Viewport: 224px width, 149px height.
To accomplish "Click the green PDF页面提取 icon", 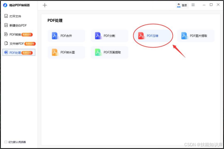I will coord(98,52).
